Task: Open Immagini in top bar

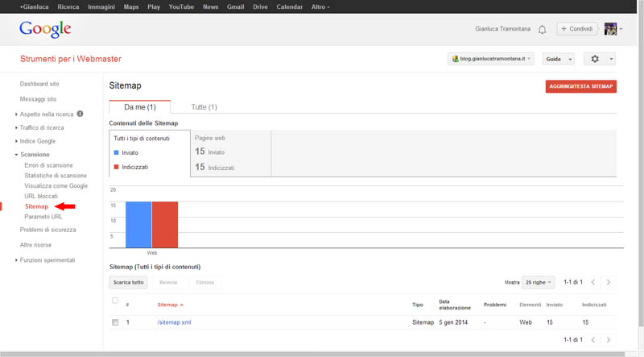Action: tap(101, 6)
